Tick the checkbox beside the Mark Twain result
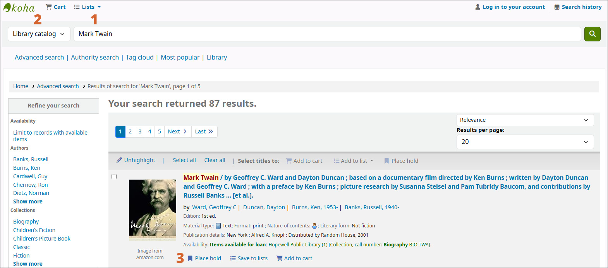 click(114, 177)
